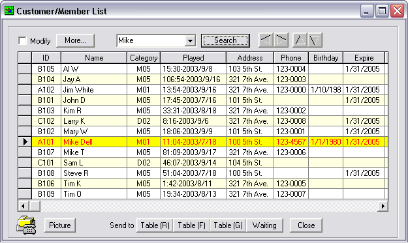Select the row selector for B105
The width and height of the screenshot is (408, 243).
point(25,69)
